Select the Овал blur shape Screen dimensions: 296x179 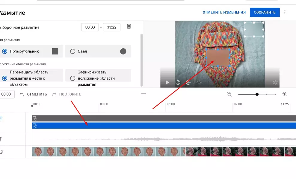coord(98,51)
